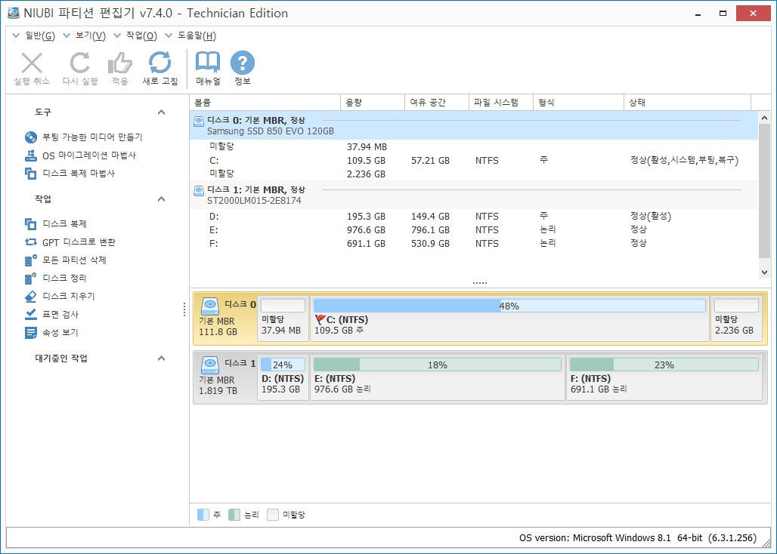Open the 매뉴얼 (Manual) book icon
The height and width of the screenshot is (554, 777).
coord(208,63)
